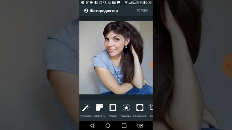Tap the Facebook notification status icon

[96, 3]
